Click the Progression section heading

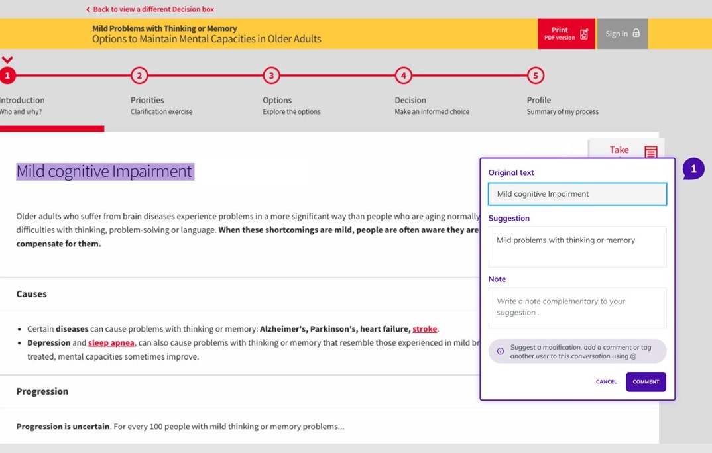pyautogui.click(x=42, y=391)
